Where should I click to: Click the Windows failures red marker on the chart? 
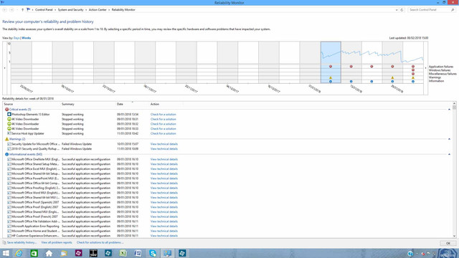pyautogui.click(x=413, y=70)
